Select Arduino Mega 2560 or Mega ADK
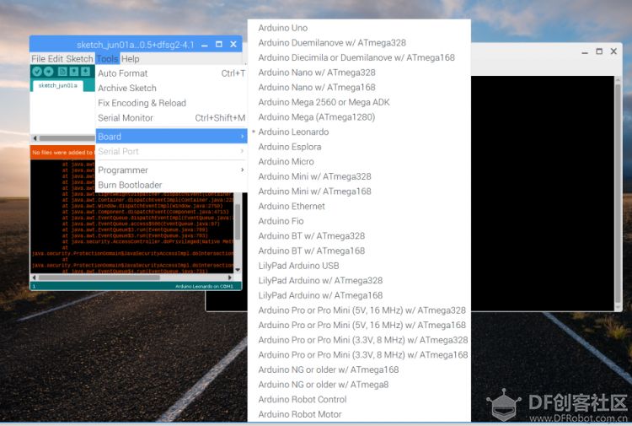The height and width of the screenshot is (426, 632). coord(359,102)
